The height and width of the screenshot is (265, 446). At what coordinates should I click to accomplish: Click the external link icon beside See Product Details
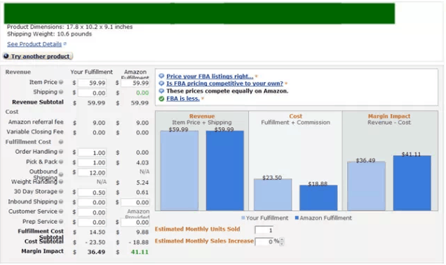pyautogui.click(x=65, y=44)
